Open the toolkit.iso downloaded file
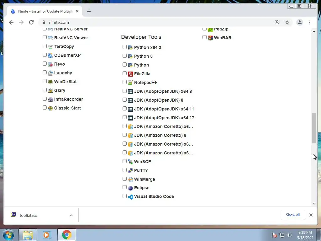Image resolution: width=321 pixels, height=241 pixels. tap(29, 215)
